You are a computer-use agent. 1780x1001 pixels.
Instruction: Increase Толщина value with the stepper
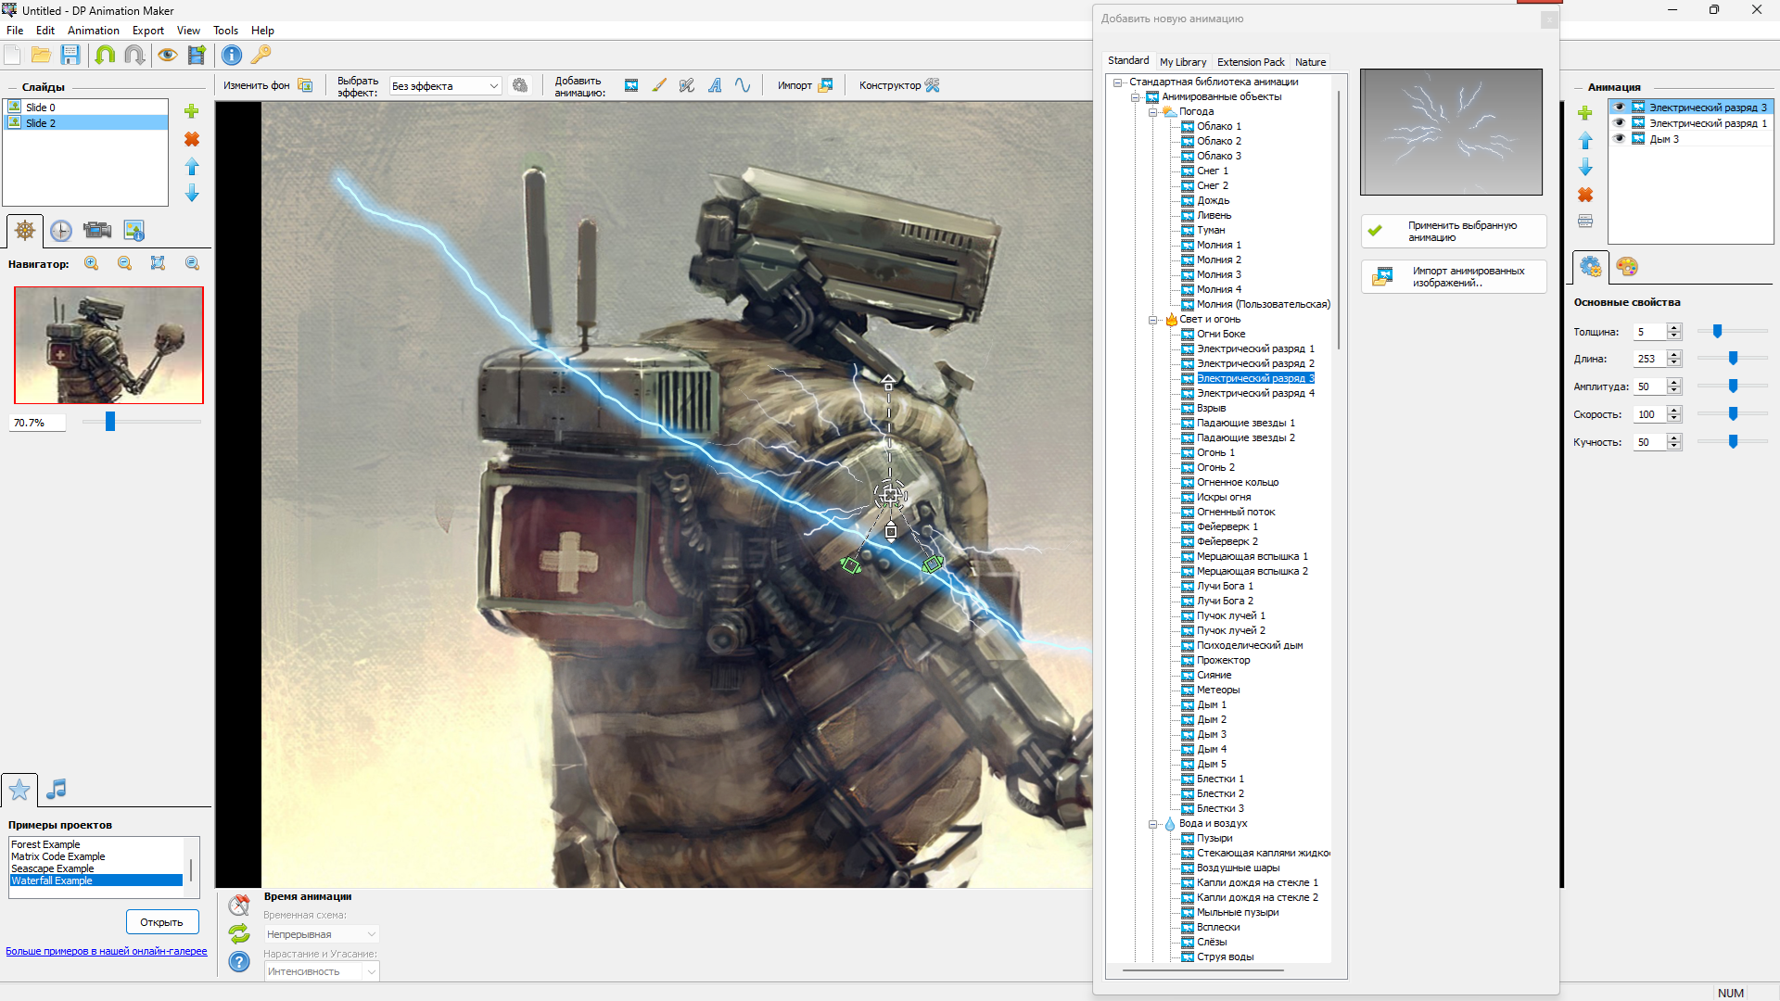(x=1674, y=328)
